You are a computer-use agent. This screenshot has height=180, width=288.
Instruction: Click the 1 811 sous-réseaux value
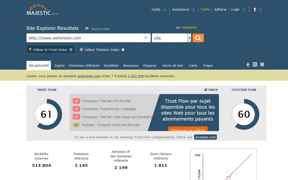[161, 166]
